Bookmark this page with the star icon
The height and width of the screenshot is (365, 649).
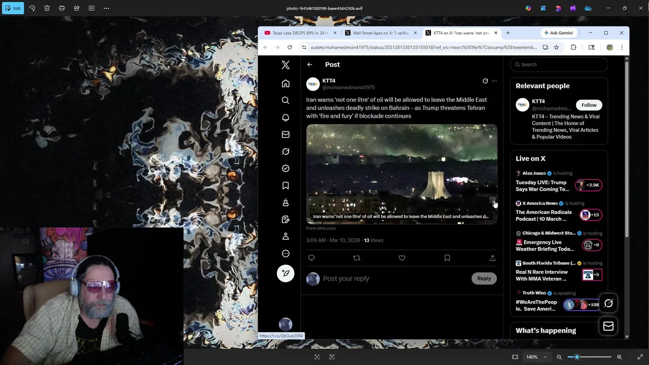pyautogui.click(x=556, y=47)
